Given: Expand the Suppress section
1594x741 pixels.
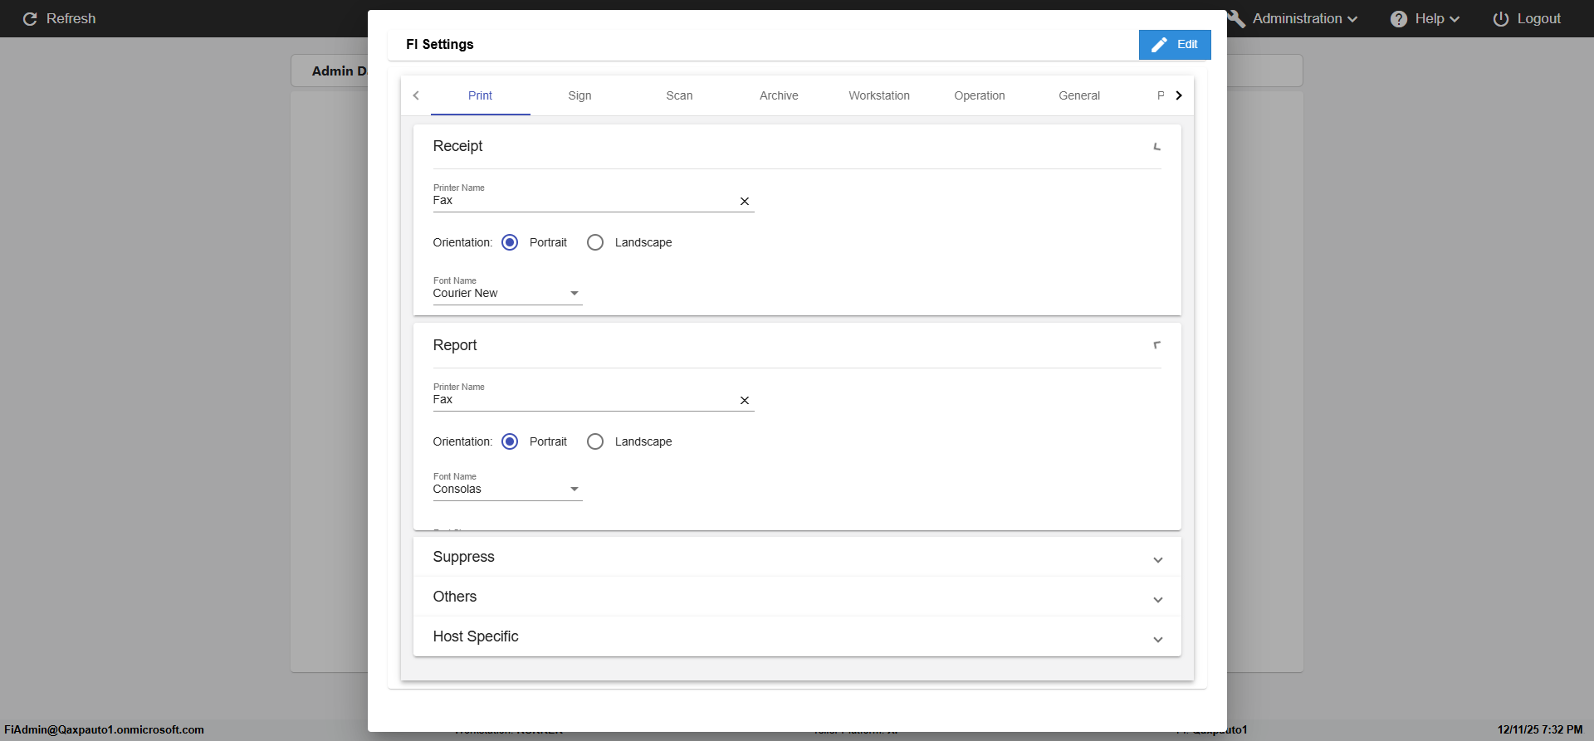Looking at the screenshot, I should 1157,560.
